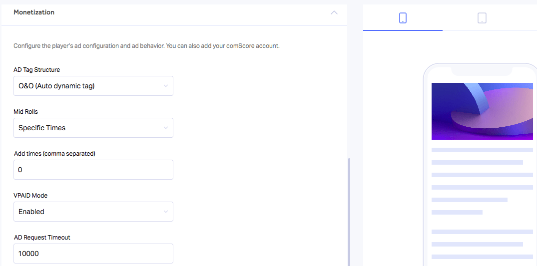Click the VPAID Mode chevron arrow
The height and width of the screenshot is (266, 537).
pos(166,212)
